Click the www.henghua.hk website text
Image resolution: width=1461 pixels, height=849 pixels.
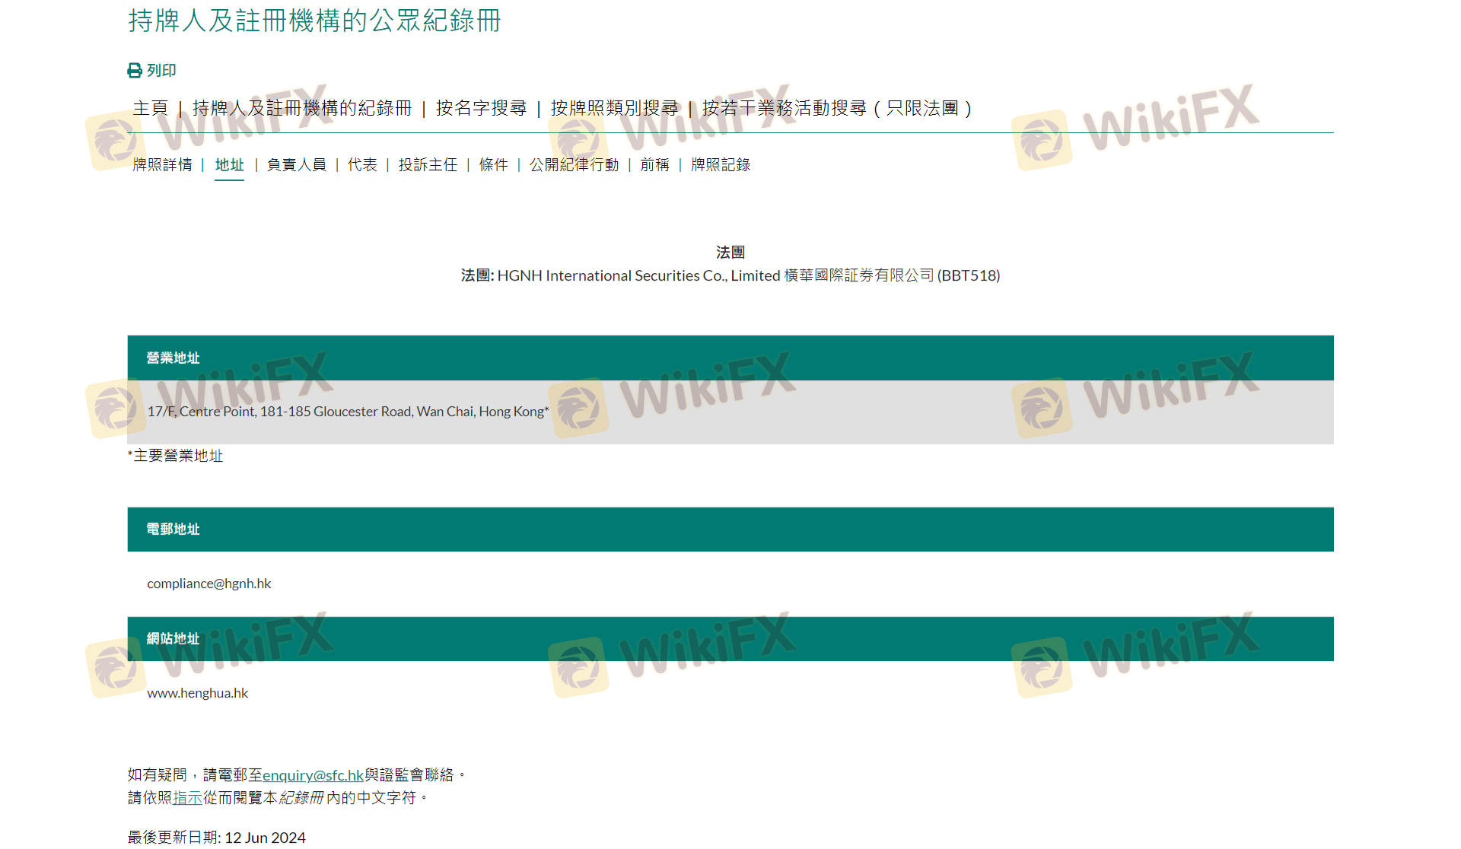pos(198,693)
